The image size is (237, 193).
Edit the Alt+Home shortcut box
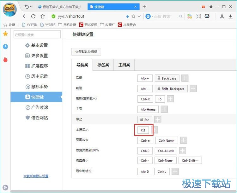148,109
